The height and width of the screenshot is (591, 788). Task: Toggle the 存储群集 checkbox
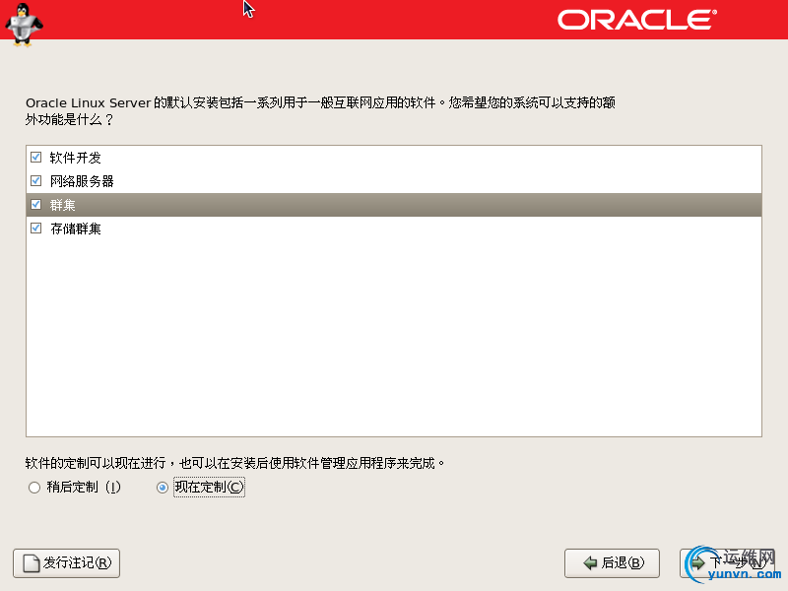pos(35,229)
